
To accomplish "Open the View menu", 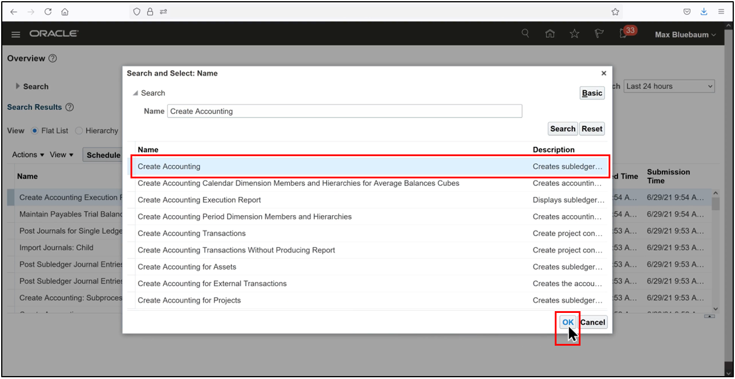I will coord(61,154).
